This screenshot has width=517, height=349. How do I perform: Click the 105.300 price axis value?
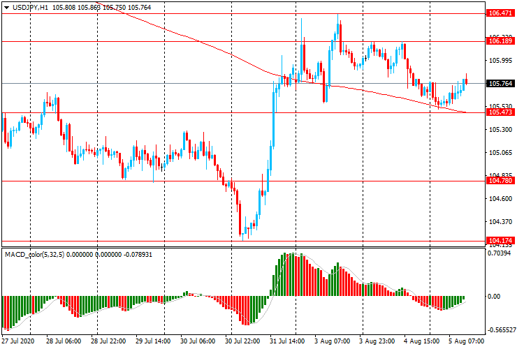point(500,130)
